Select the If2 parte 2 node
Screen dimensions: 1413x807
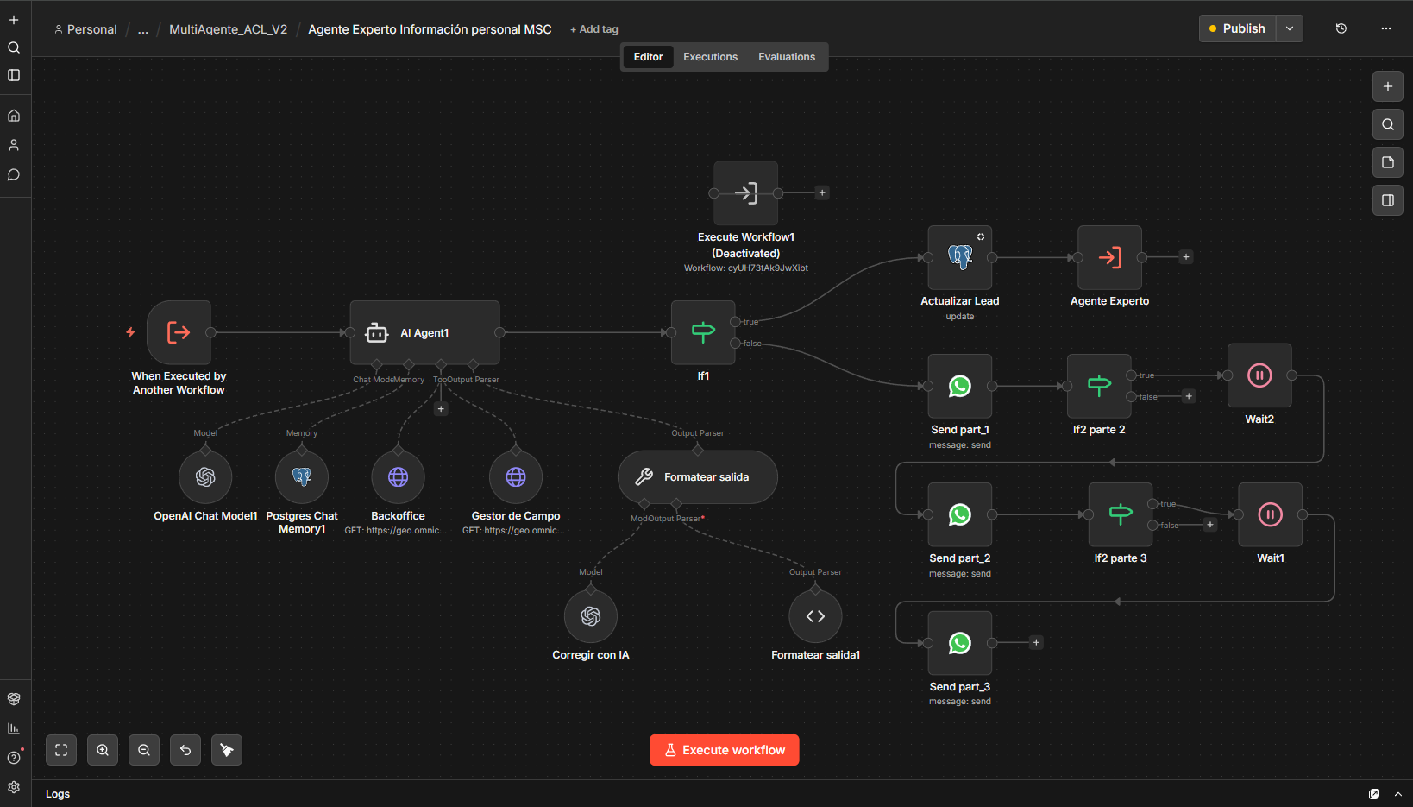tap(1099, 386)
